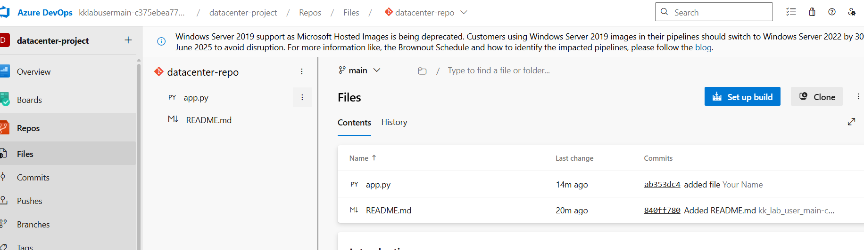The height and width of the screenshot is (250, 864).
Task: Click the plus icon beside datacenter-project
Action: (x=128, y=40)
